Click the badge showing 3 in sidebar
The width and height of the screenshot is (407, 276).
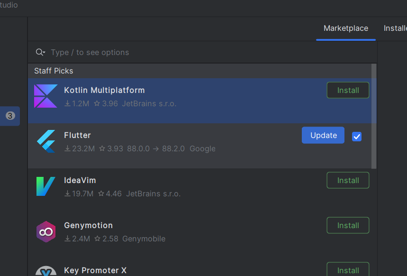10,116
